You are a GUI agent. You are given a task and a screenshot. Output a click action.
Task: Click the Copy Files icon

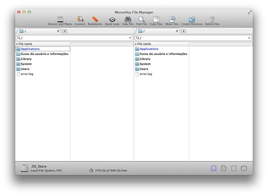coord(156,19)
